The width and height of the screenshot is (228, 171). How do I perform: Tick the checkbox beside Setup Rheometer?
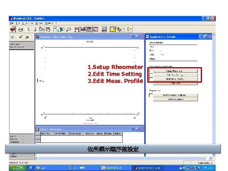[x=151, y=71]
